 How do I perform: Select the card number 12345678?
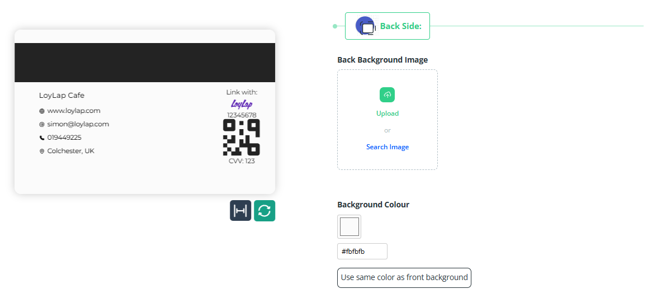coord(242,115)
